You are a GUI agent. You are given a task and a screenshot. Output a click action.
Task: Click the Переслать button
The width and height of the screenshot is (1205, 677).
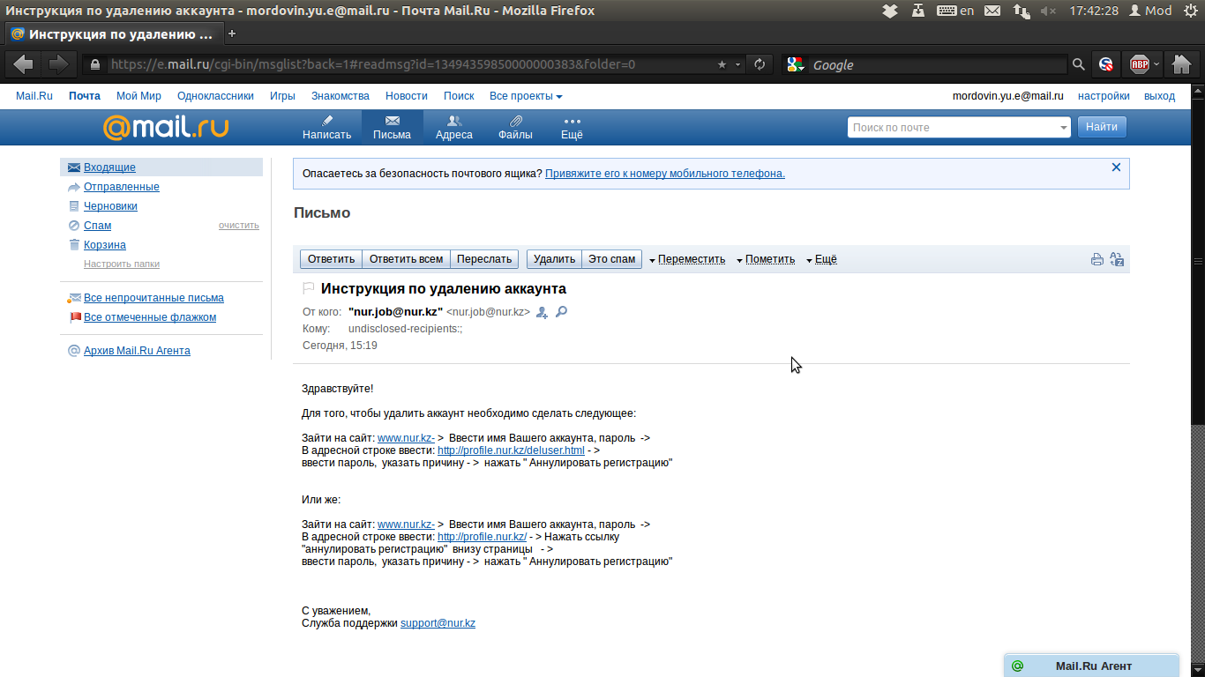point(484,259)
